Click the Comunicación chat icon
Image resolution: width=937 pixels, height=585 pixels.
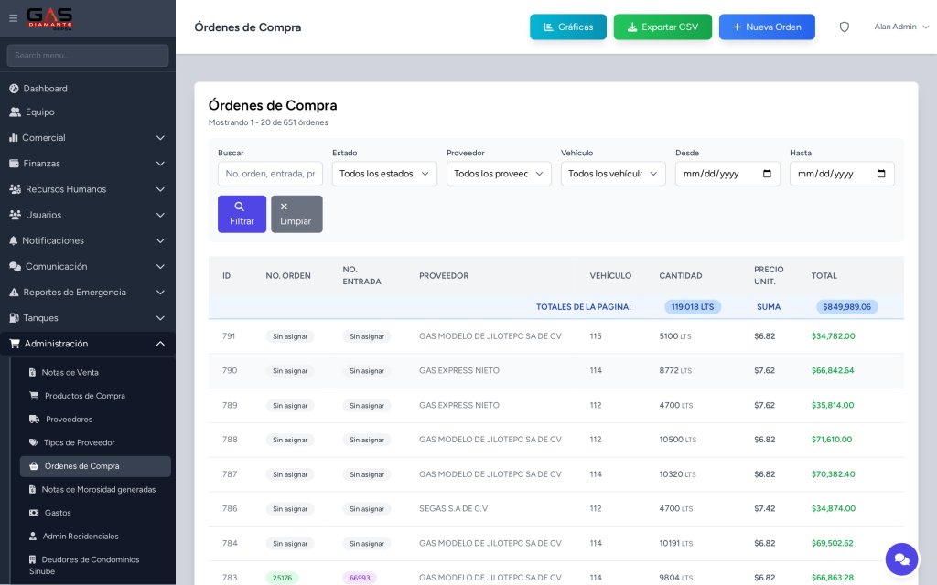coord(15,266)
